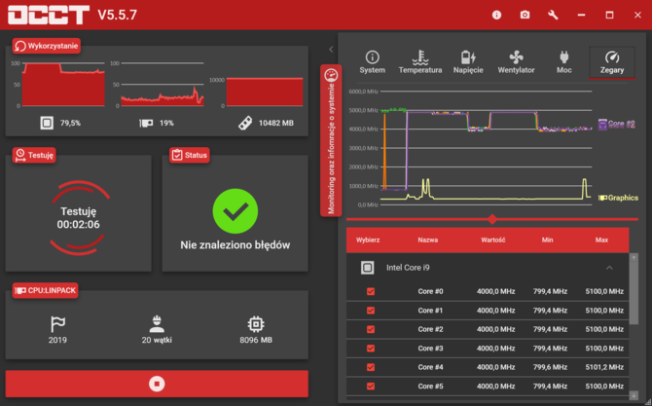
Task: Click the 8096 MB memory chip icon
Action: tap(256, 324)
